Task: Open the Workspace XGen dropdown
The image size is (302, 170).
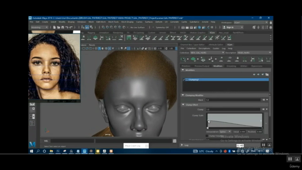Action: [251, 23]
